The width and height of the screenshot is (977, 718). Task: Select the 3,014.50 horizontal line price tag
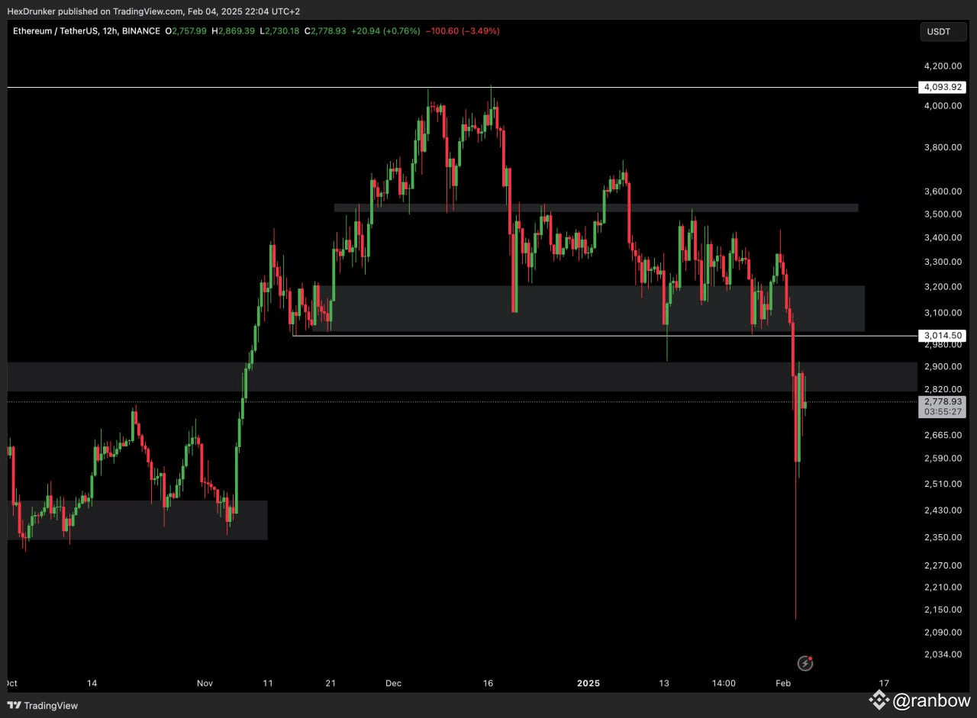(x=943, y=336)
